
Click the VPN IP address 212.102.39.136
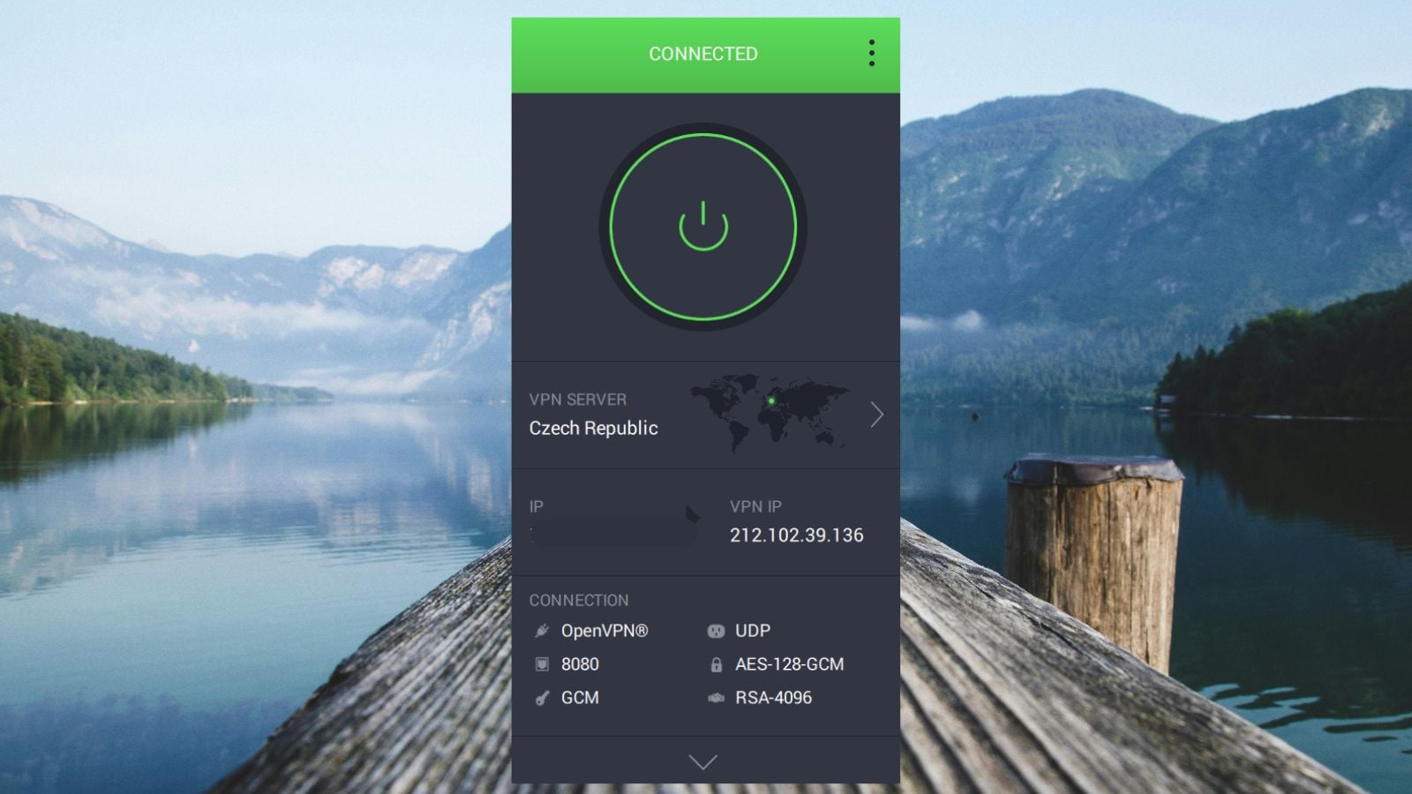pos(796,536)
